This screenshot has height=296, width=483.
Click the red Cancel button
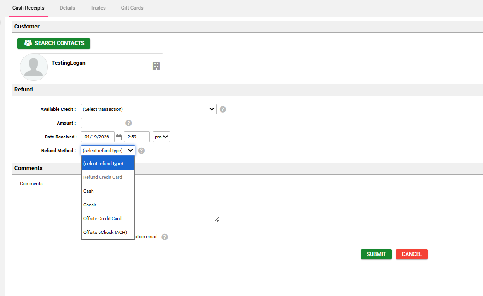click(x=412, y=254)
